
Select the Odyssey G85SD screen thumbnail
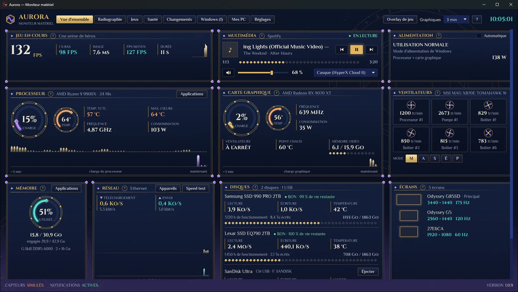pos(409,199)
